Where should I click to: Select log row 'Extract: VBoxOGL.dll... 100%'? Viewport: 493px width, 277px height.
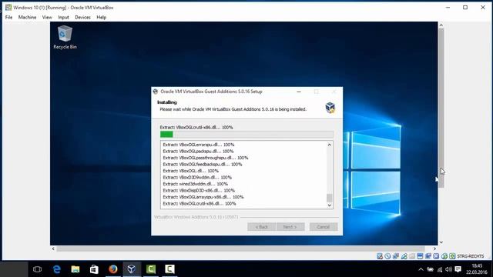190,171
